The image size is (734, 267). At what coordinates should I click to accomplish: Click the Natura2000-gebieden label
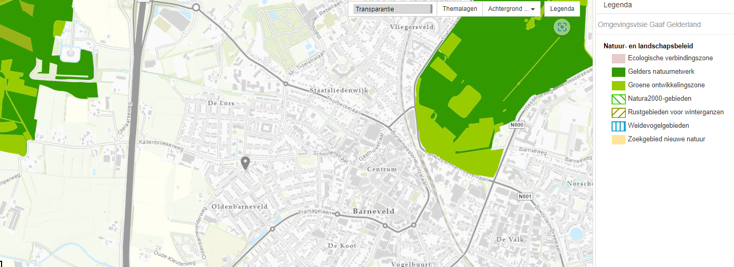[x=660, y=99]
